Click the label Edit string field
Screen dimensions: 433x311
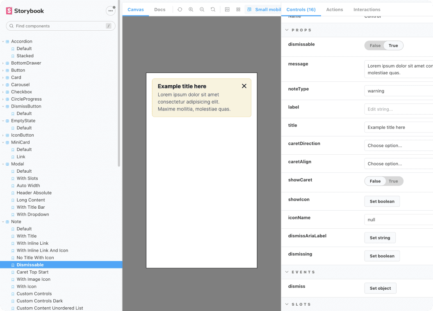click(399, 109)
